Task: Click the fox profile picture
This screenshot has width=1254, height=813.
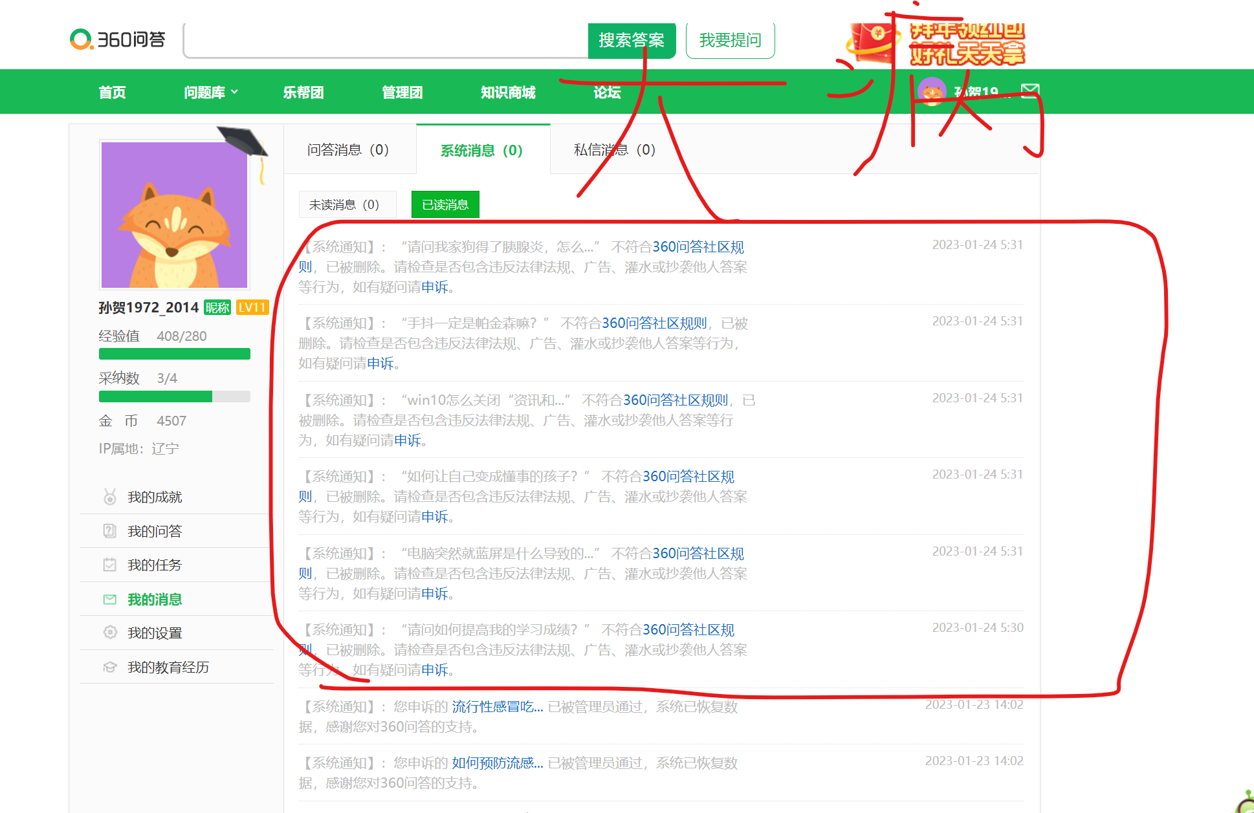Action: (x=175, y=215)
